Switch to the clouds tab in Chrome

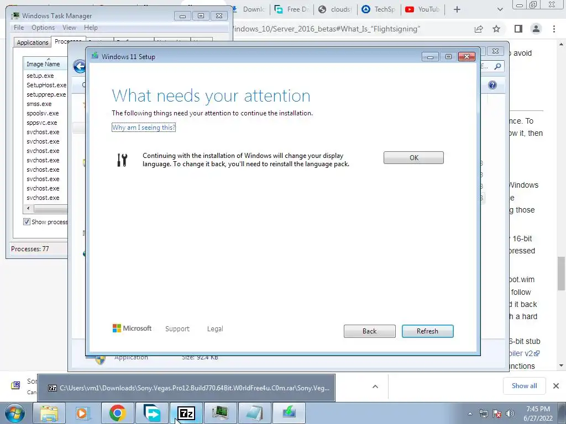pyautogui.click(x=336, y=9)
